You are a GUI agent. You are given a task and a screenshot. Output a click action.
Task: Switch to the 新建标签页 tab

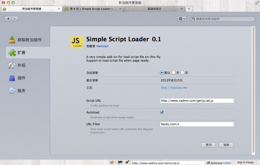pos(154,9)
